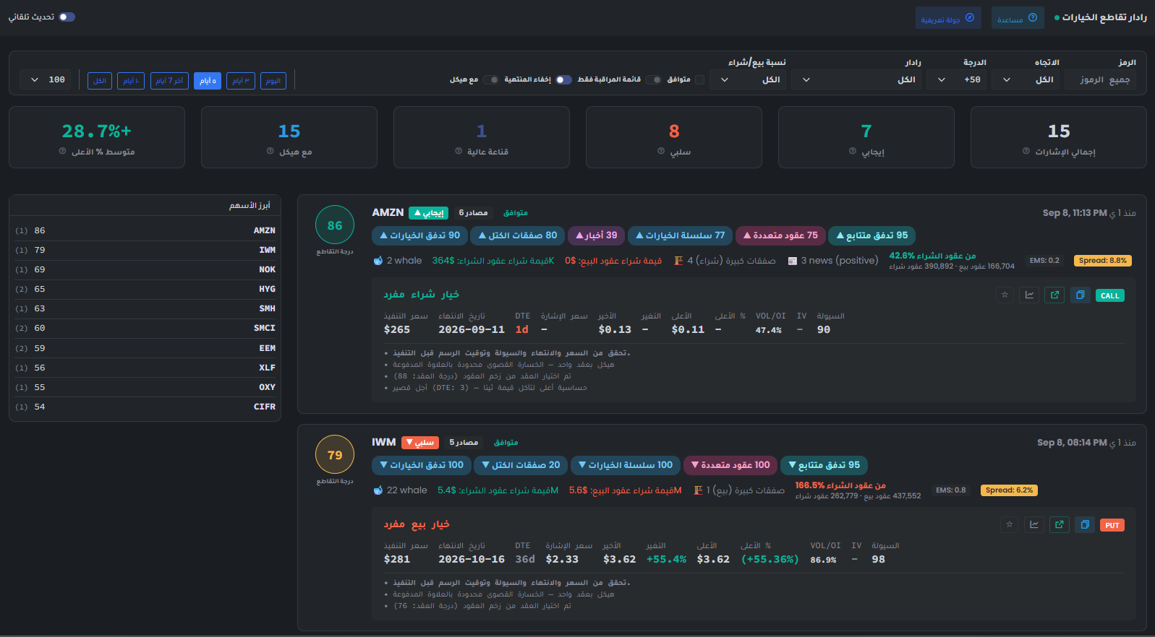Click the AMZN whale icon
Viewport: 1155px width, 637px height.
point(378,261)
